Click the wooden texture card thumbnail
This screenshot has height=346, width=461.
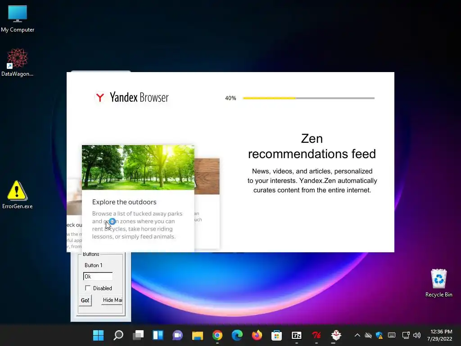(x=207, y=176)
